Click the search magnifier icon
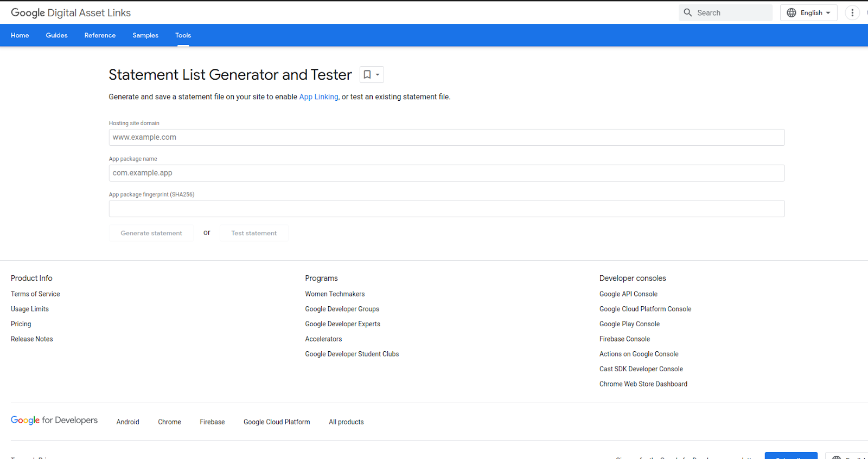 [x=688, y=12]
